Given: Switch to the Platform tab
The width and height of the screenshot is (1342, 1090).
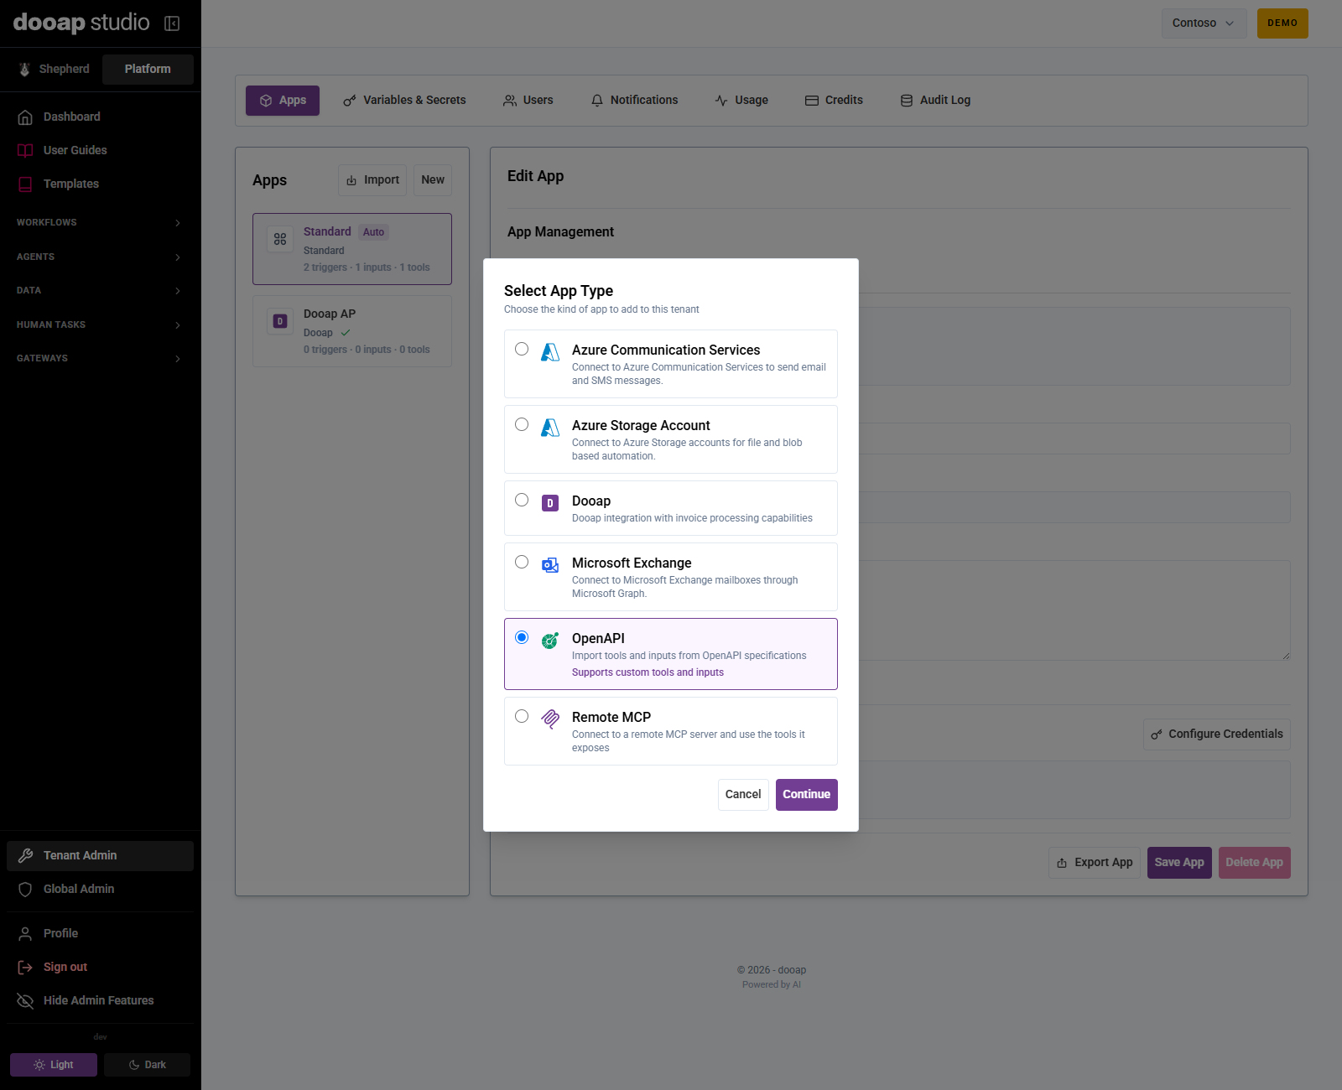Looking at the screenshot, I should pyautogui.click(x=148, y=70).
